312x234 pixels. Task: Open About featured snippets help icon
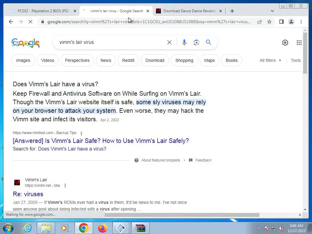coord(136,160)
